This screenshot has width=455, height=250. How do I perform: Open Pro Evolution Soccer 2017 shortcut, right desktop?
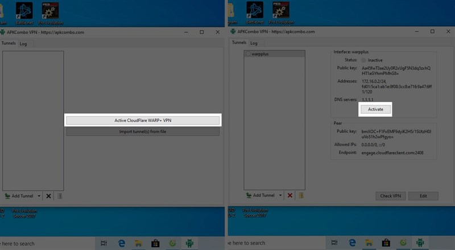(x=255, y=212)
